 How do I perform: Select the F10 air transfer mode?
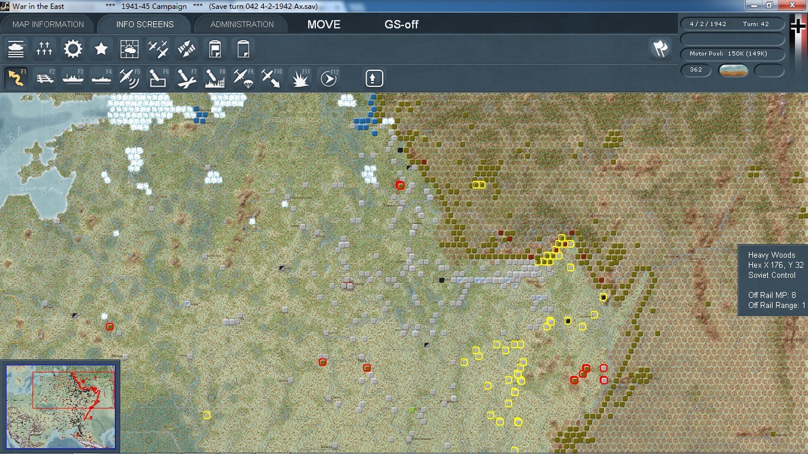[272, 78]
